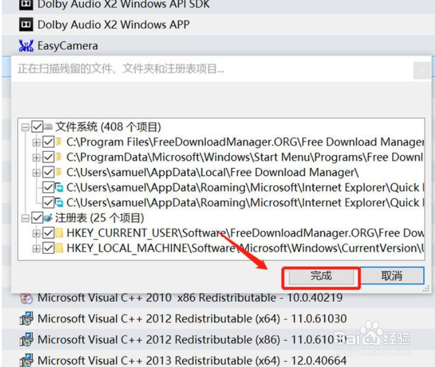435x367 pixels.
Task: Uncheck the HKEY_CURRENT_USER entry checkbox
Action: click(x=49, y=233)
